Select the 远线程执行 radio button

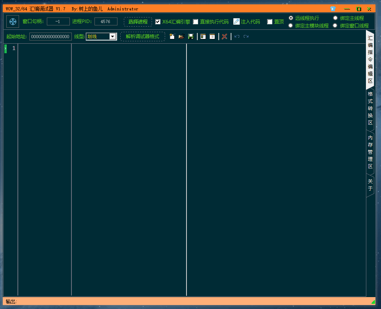click(x=291, y=18)
